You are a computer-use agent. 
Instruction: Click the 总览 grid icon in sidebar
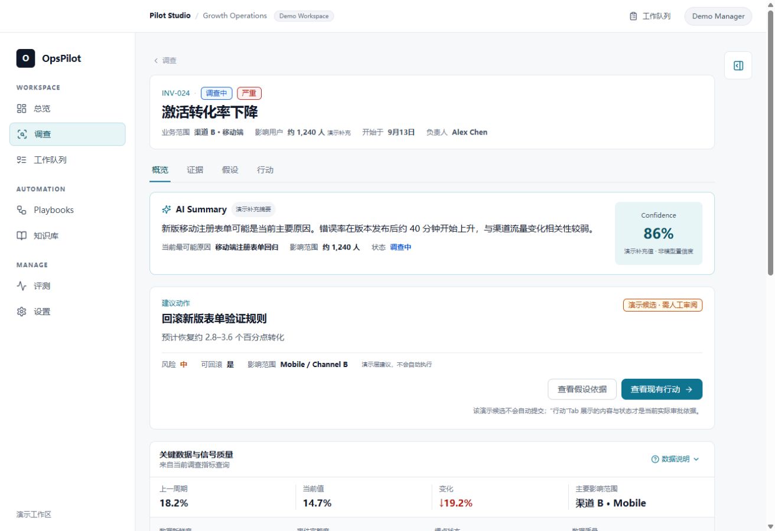coord(22,109)
